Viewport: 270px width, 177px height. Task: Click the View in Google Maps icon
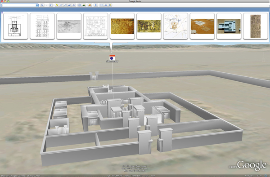click(x=110, y=5)
